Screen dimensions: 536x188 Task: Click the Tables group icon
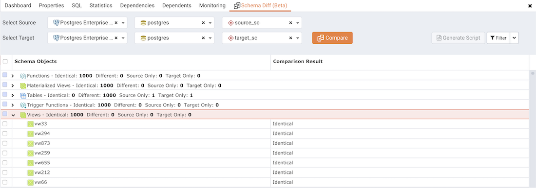tap(23, 96)
